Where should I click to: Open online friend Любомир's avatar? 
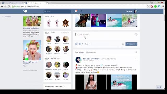49,64
